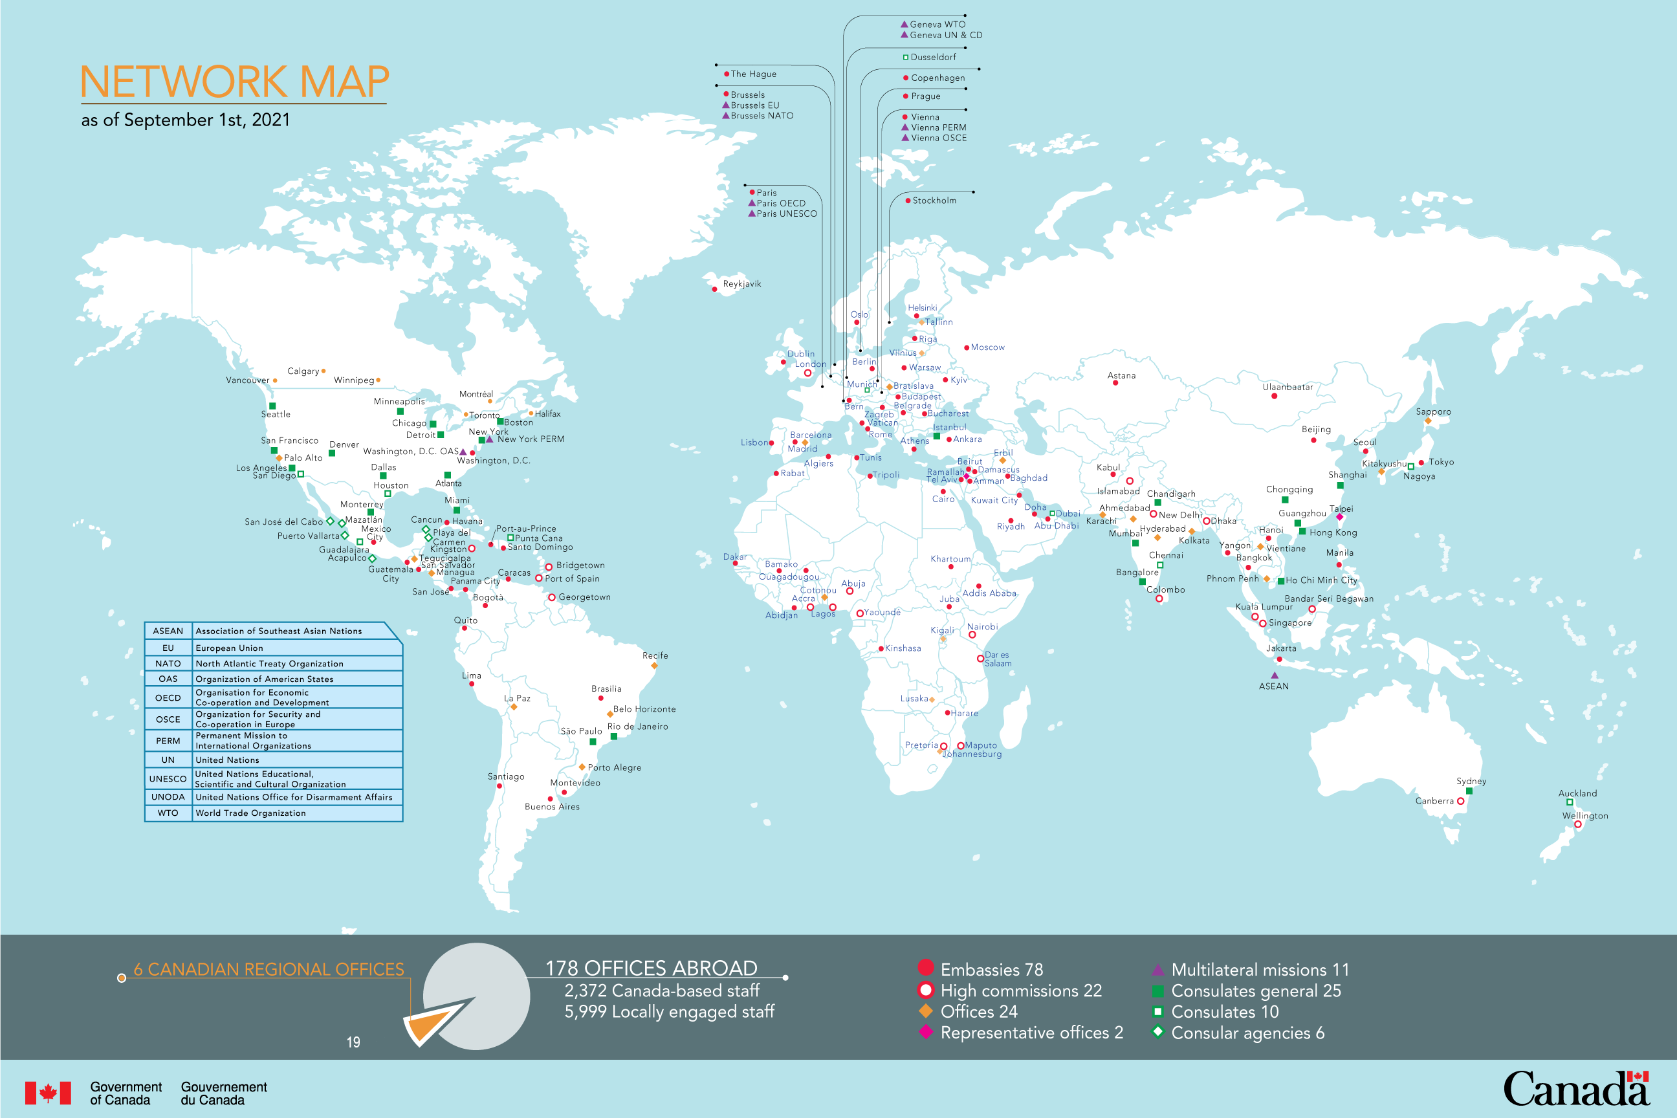Click the Auckland consulate square marker

point(1570,802)
